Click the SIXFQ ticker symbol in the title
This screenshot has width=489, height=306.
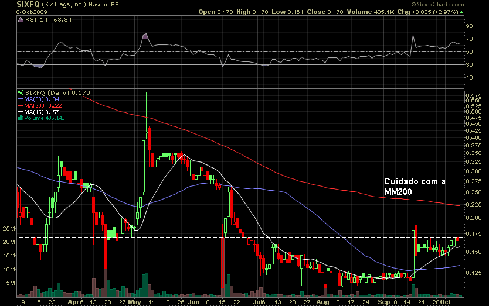point(28,4)
